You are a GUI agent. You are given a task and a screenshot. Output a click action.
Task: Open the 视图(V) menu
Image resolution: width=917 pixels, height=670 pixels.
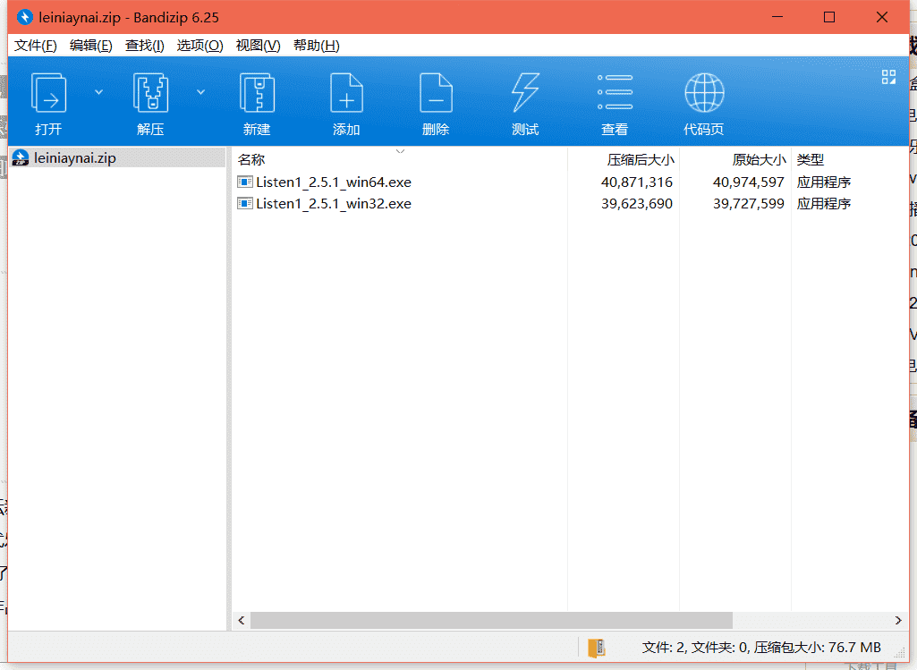[258, 46]
